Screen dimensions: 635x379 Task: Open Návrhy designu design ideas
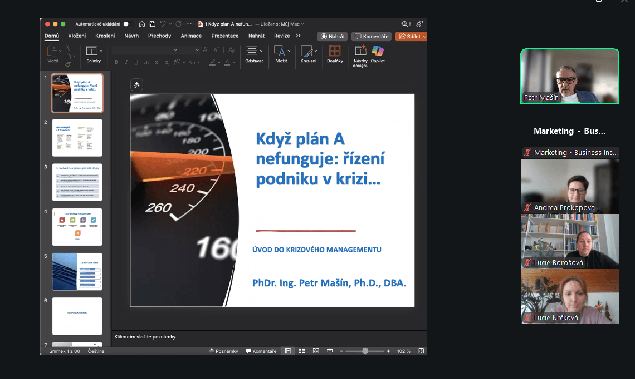tap(360, 52)
